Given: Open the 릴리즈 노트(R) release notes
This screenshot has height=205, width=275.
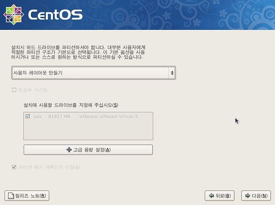Looking at the screenshot, I should click(27, 196).
